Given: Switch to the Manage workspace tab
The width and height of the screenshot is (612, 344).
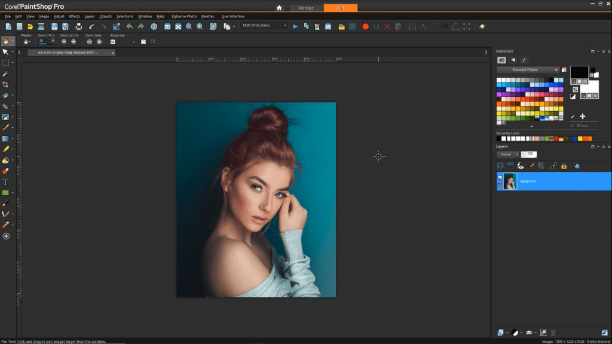Looking at the screenshot, I should (x=306, y=8).
